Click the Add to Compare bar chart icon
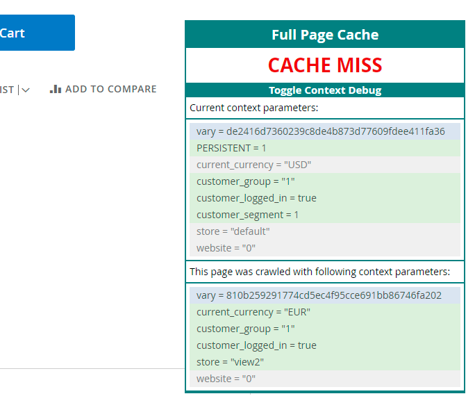This screenshot has height=403, width=475. [x=56, y=89]
